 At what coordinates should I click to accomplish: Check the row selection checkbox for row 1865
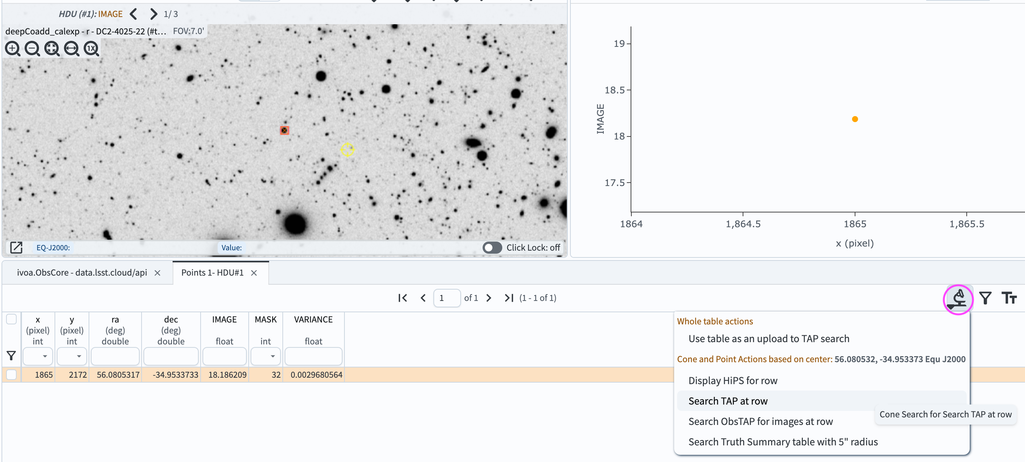11,374
